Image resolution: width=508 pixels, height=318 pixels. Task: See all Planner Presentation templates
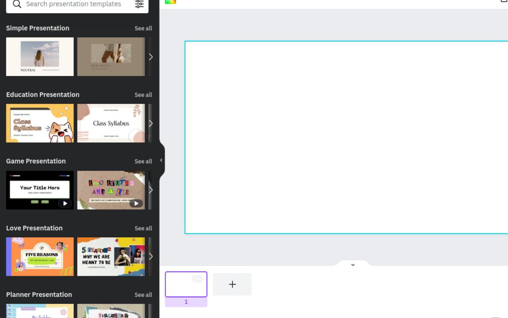(143, 295)
